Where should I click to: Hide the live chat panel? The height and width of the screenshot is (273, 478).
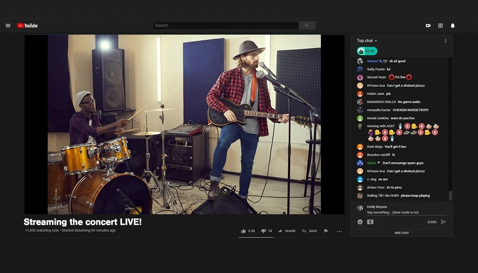(402, 233)
